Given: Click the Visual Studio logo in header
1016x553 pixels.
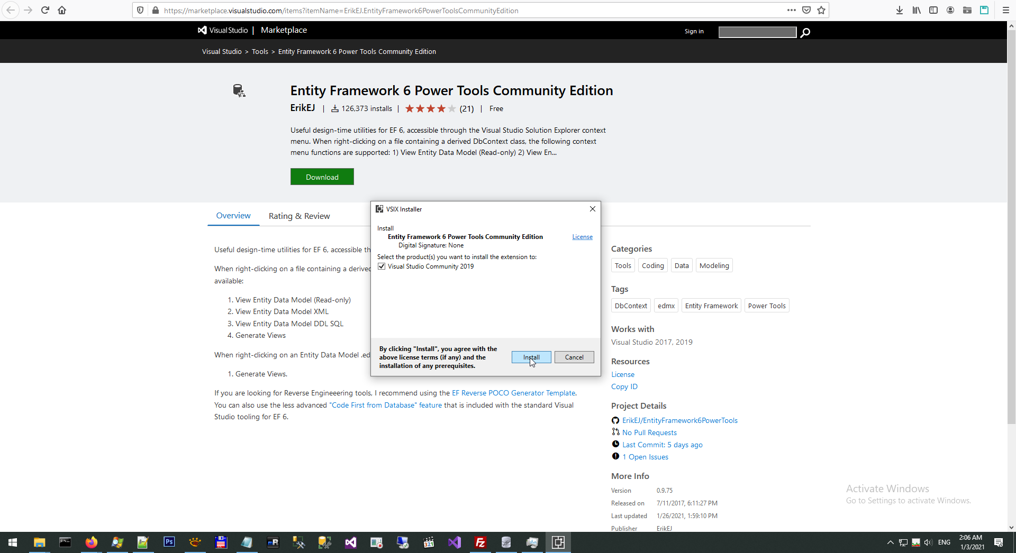Looking at the screenshot, I should 223,30.
